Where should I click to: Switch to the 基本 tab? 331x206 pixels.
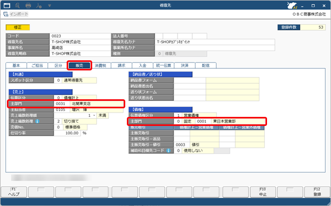16,66
